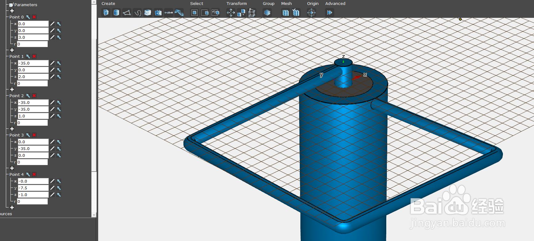The width and height of the screenshot is (534, 241).
Task: Click the pencil icon beside Point 1 y
Action: pyautogui.click(x=52, y=70)
